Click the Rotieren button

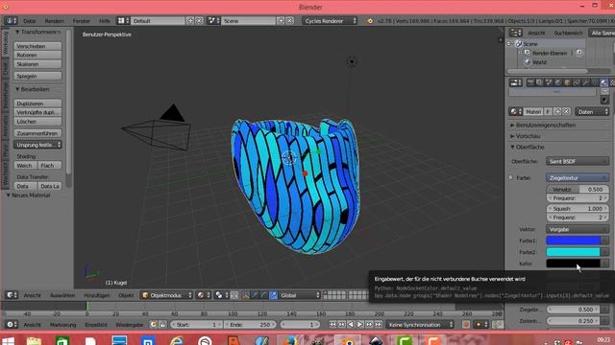tap(37, 56)
